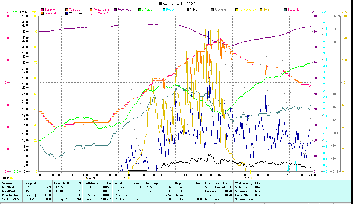Click the chart title Mittwoch, 14.10.2020
Viewport: 353px width, 204px height.
pyautogui.click(x=176, y=4)
